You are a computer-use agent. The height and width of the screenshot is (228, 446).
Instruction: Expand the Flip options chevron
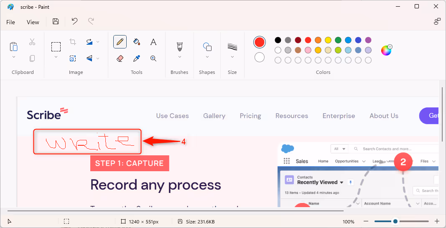(98, 58)
